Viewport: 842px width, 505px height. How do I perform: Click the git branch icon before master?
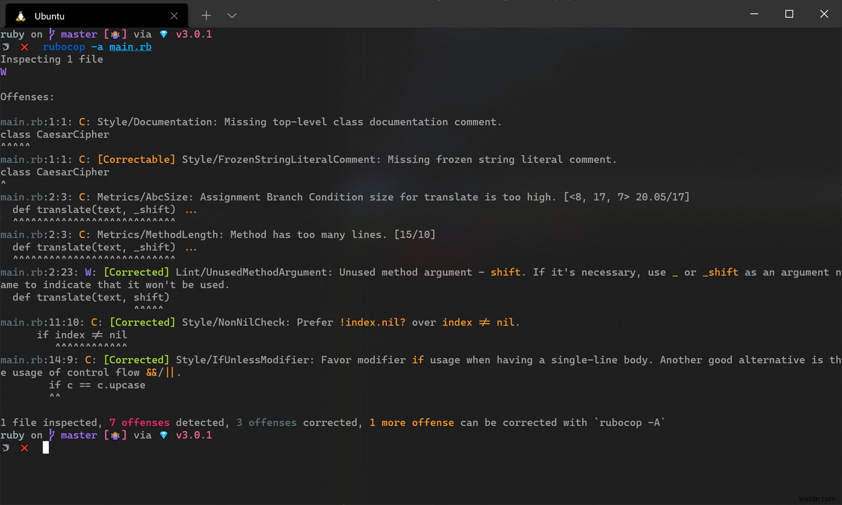point(51,34)
